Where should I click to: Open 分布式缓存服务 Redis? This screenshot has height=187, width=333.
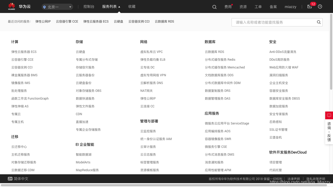220,60
